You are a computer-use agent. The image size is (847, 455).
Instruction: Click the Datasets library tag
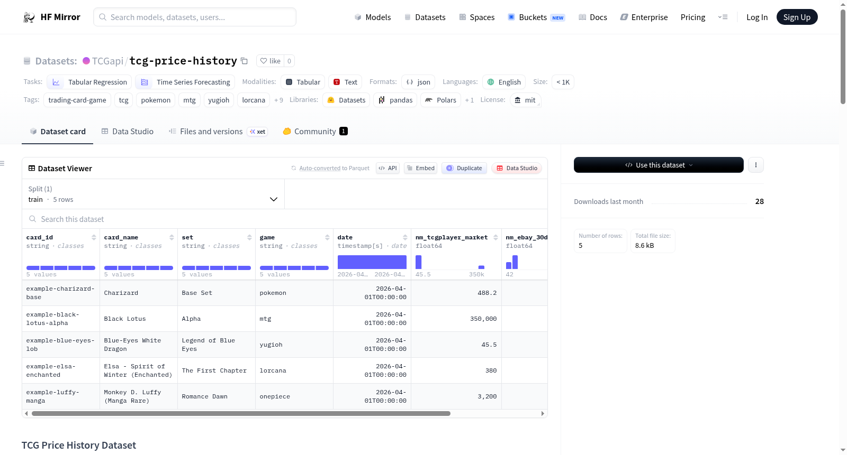point(346,100)
